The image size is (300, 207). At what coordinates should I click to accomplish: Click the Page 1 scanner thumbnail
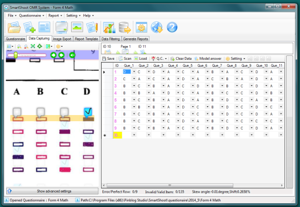click(126, 51)
